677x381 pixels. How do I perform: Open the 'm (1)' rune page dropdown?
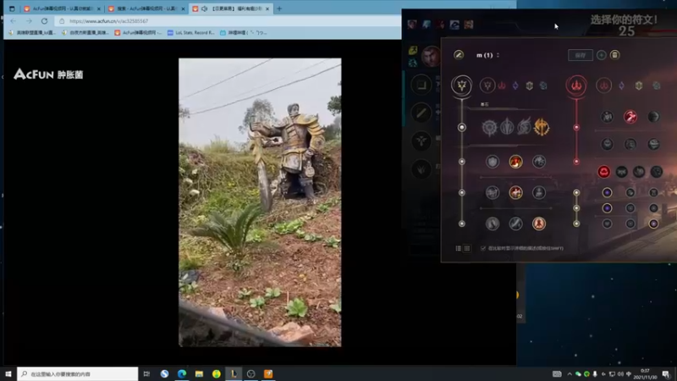pos(488,55)
